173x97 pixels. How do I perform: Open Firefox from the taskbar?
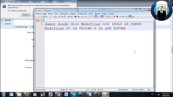click(x=27, y=95)
